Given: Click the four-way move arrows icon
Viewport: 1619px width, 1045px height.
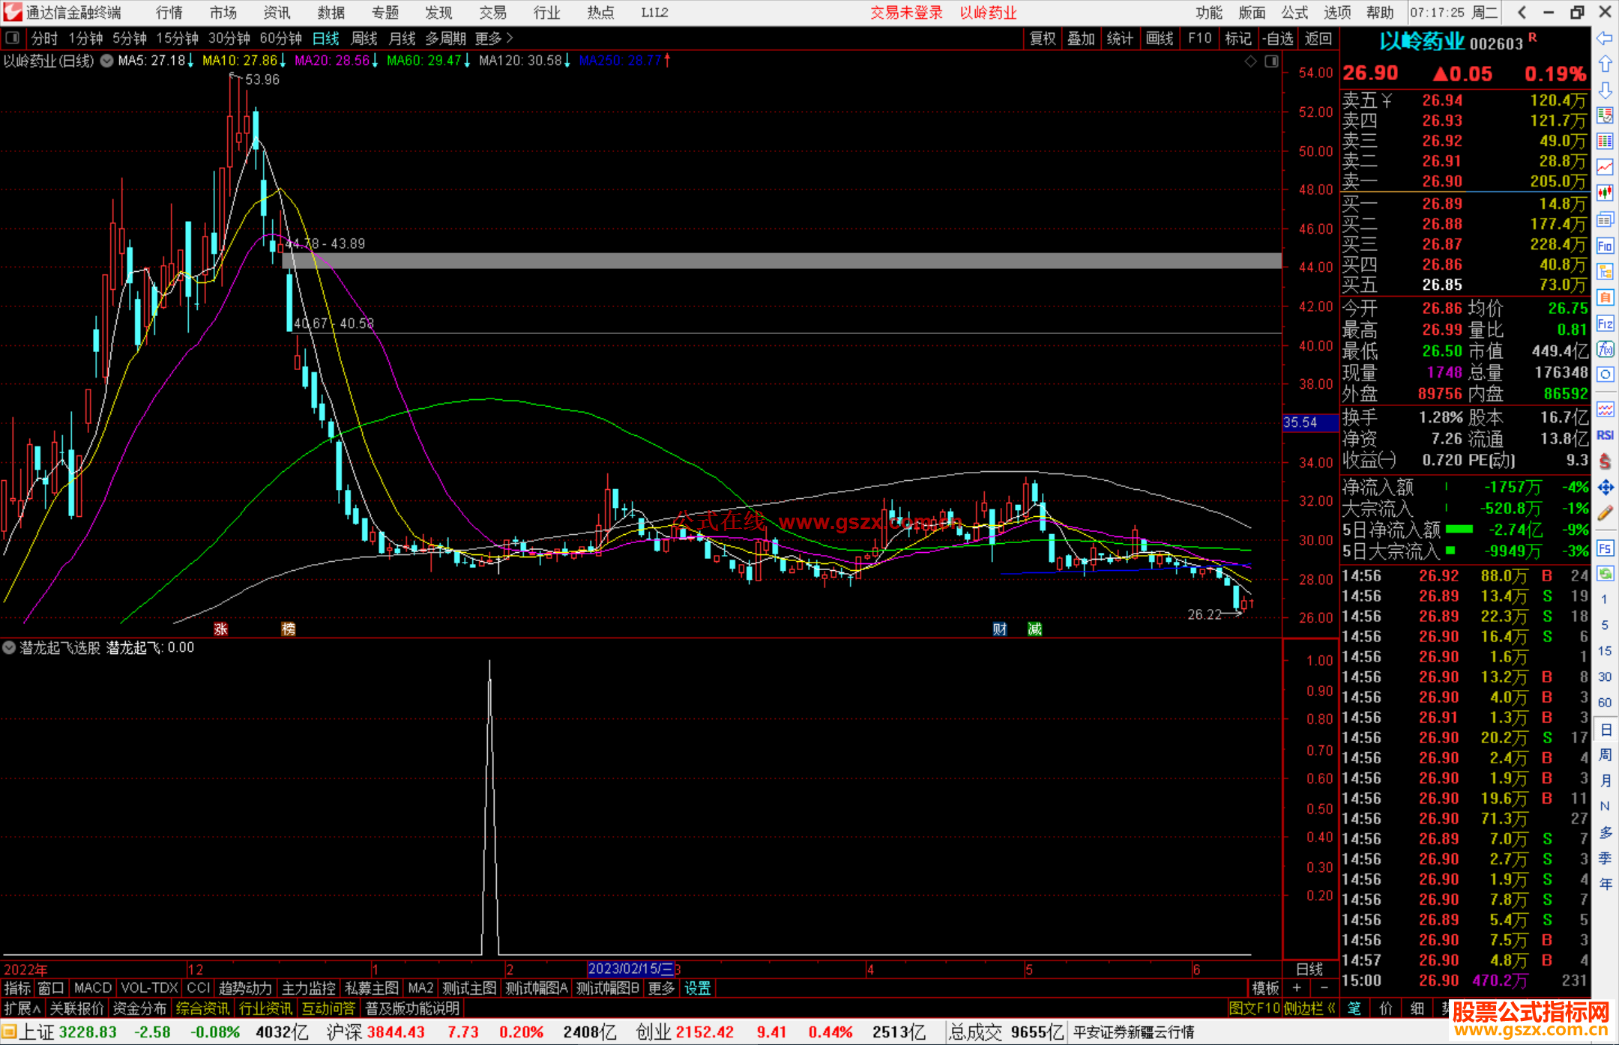Looking at the screenshot, I should pos(1605,488).
